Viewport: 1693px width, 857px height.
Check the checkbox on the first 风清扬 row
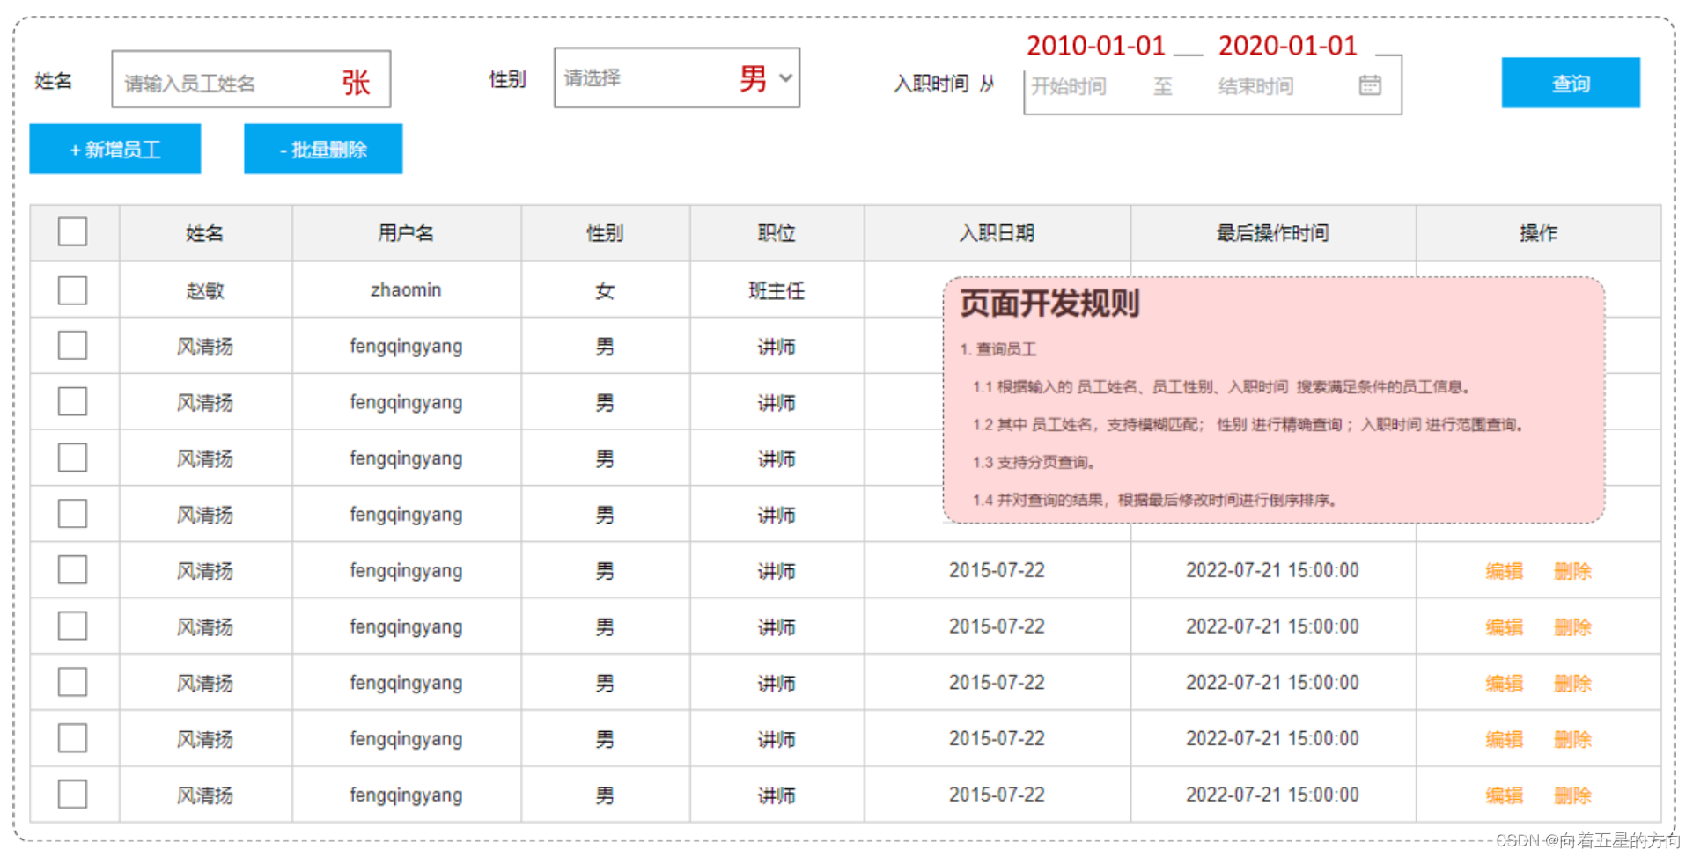[73, 346]
